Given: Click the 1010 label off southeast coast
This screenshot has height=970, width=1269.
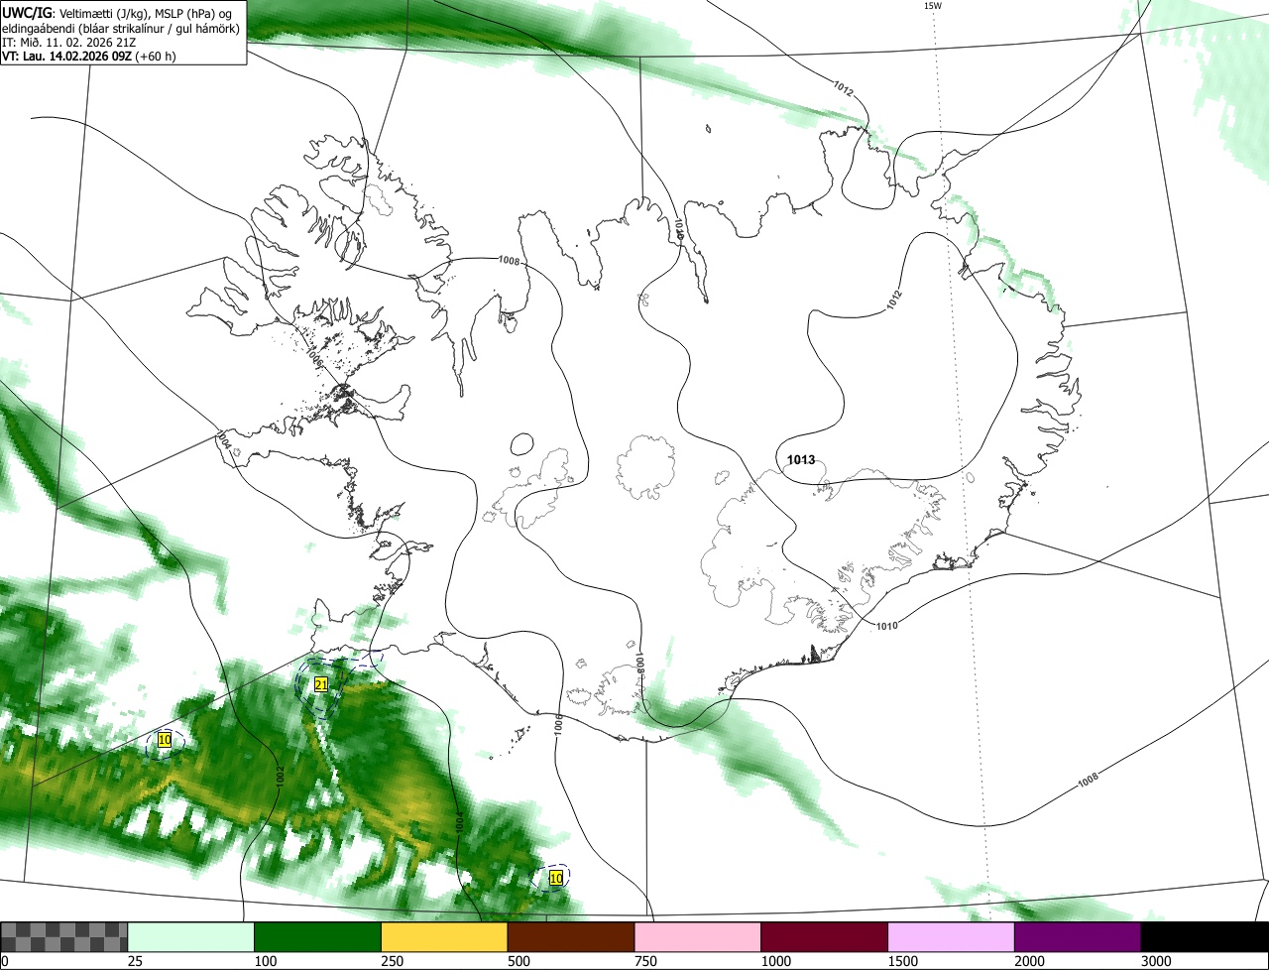Looking at the screenshot, I should 887,626.
